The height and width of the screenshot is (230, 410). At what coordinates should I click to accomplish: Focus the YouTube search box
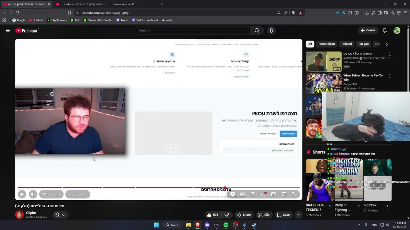(x=193, y=30)
